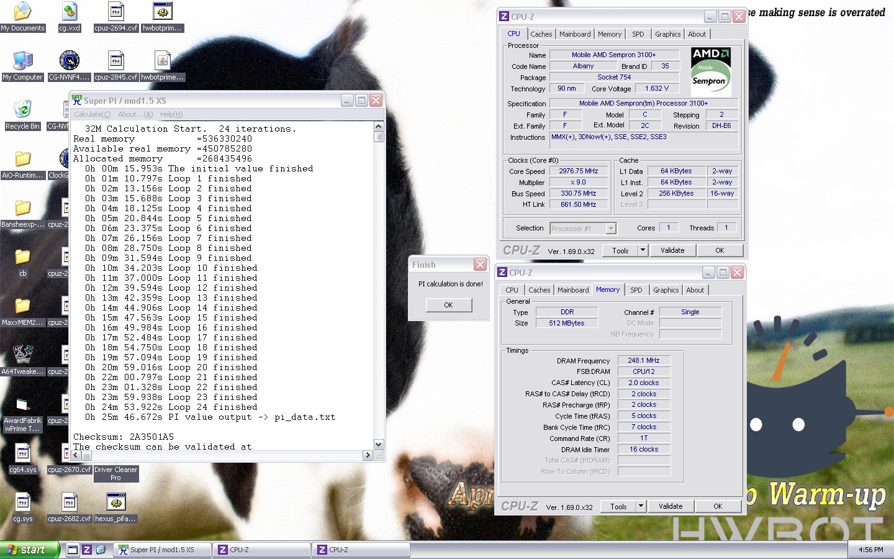Viewport: 894px width, 559px height.
Task: Open MaxxMEM2 folder icon
Action: pyautogui.click(x=22, y=311)
